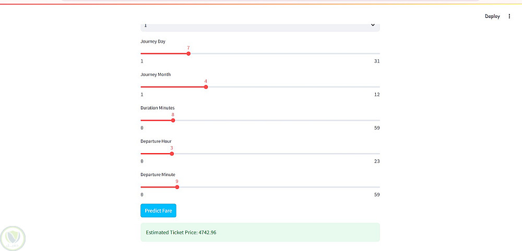Click the Journey Day label

click(x=153, y=41)
